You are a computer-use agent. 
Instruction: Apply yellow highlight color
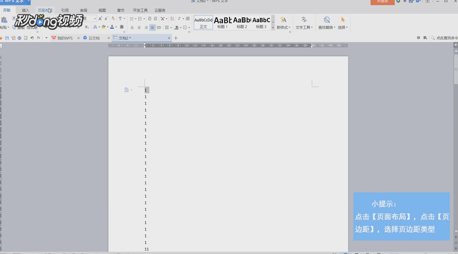point(103,27)
